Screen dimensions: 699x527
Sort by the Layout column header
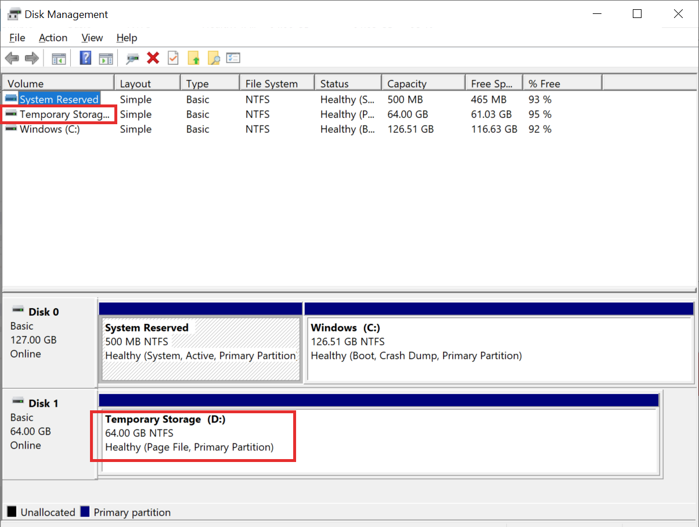pos(147,84)
